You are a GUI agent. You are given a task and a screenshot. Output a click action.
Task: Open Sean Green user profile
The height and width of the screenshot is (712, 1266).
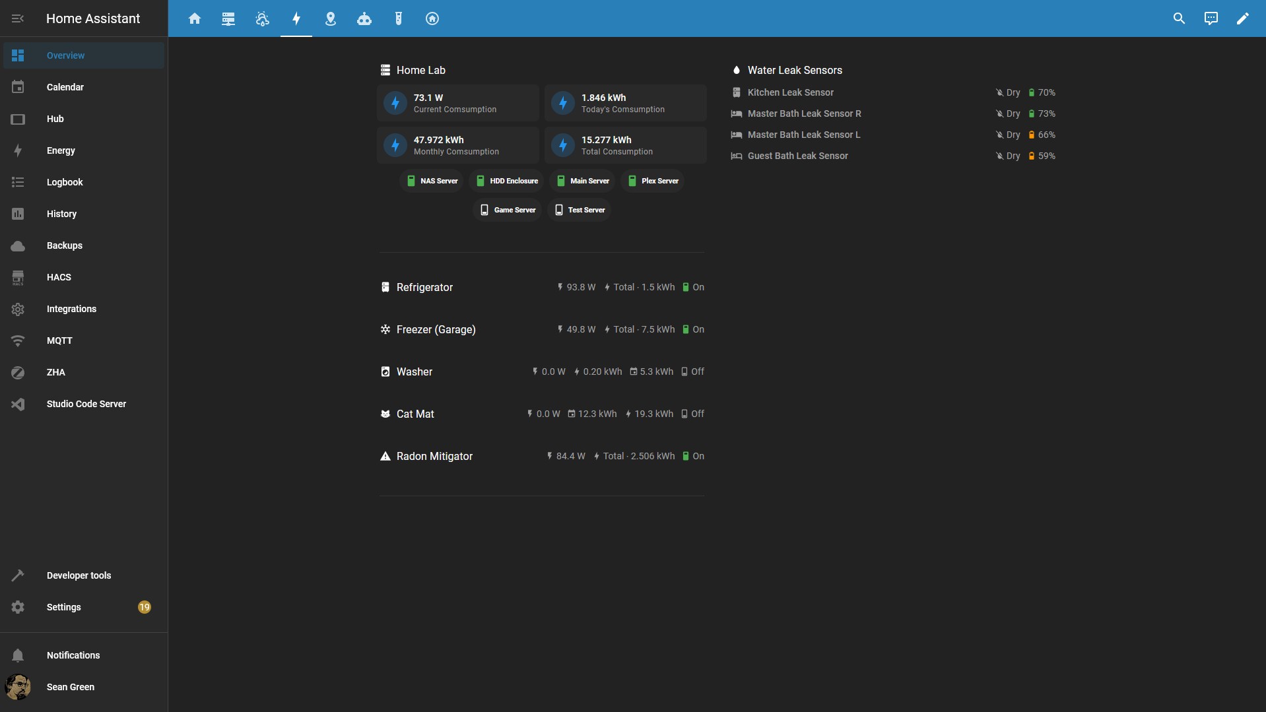pos(84,687)
